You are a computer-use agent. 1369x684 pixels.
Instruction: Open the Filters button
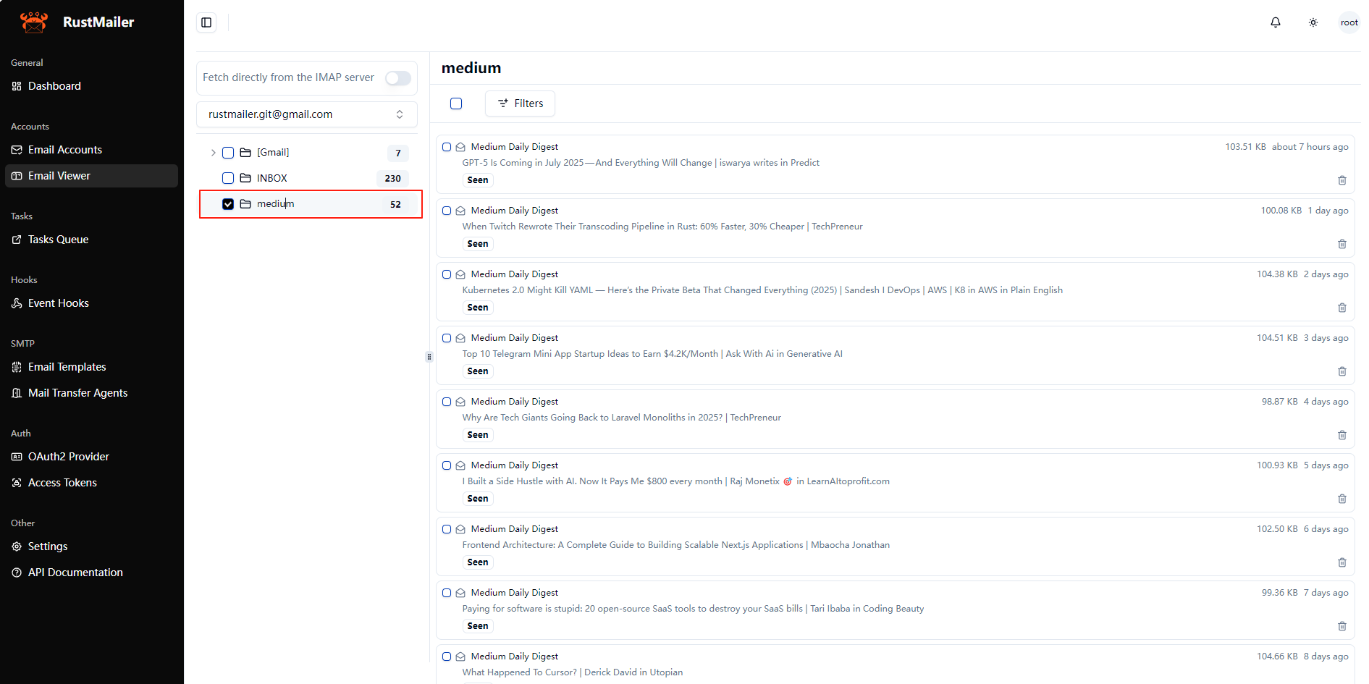tap(520, 104)
